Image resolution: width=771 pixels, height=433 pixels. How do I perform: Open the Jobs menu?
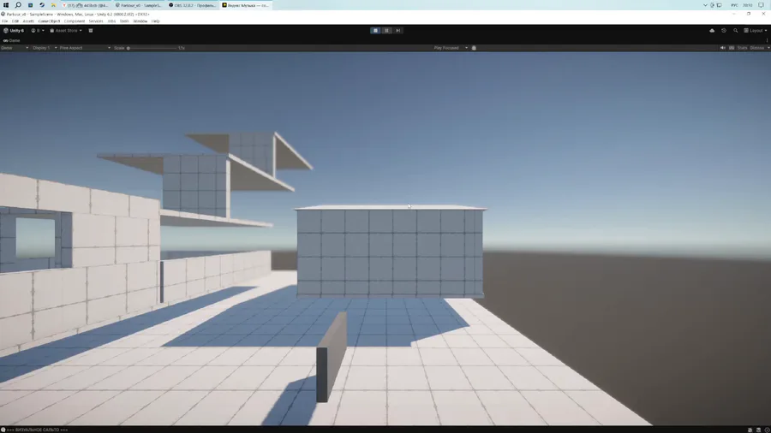click(111, 21)
